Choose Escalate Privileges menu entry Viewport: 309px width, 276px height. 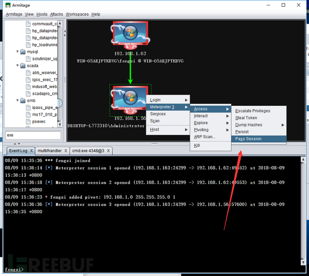(x=259, y=111)
